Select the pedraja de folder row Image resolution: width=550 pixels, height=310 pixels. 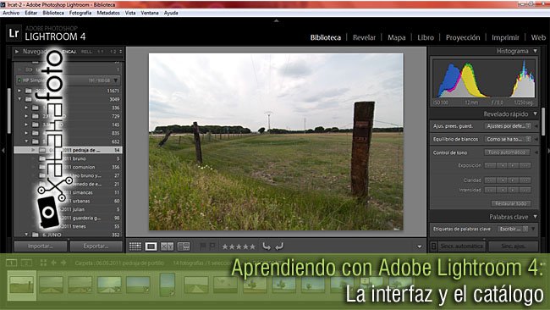pyautogui.click(x=68, y=150)
